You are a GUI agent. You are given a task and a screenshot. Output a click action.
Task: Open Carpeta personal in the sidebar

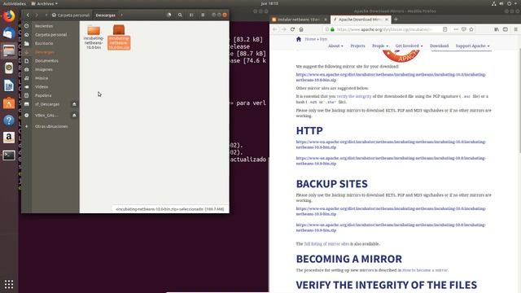(x=50, y=34)
